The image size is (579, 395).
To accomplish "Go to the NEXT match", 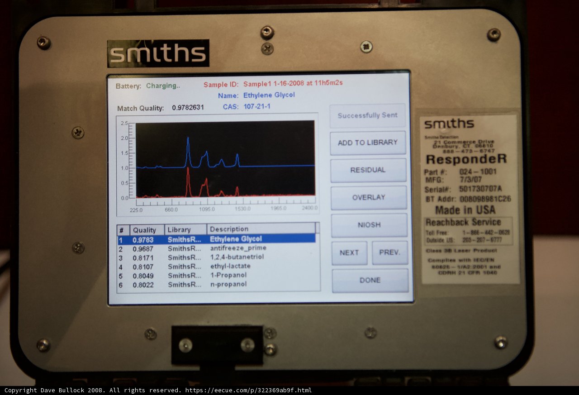I will click(x=349, y=253).
